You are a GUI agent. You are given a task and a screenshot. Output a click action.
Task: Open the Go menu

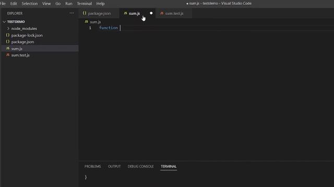pos(58,4)
